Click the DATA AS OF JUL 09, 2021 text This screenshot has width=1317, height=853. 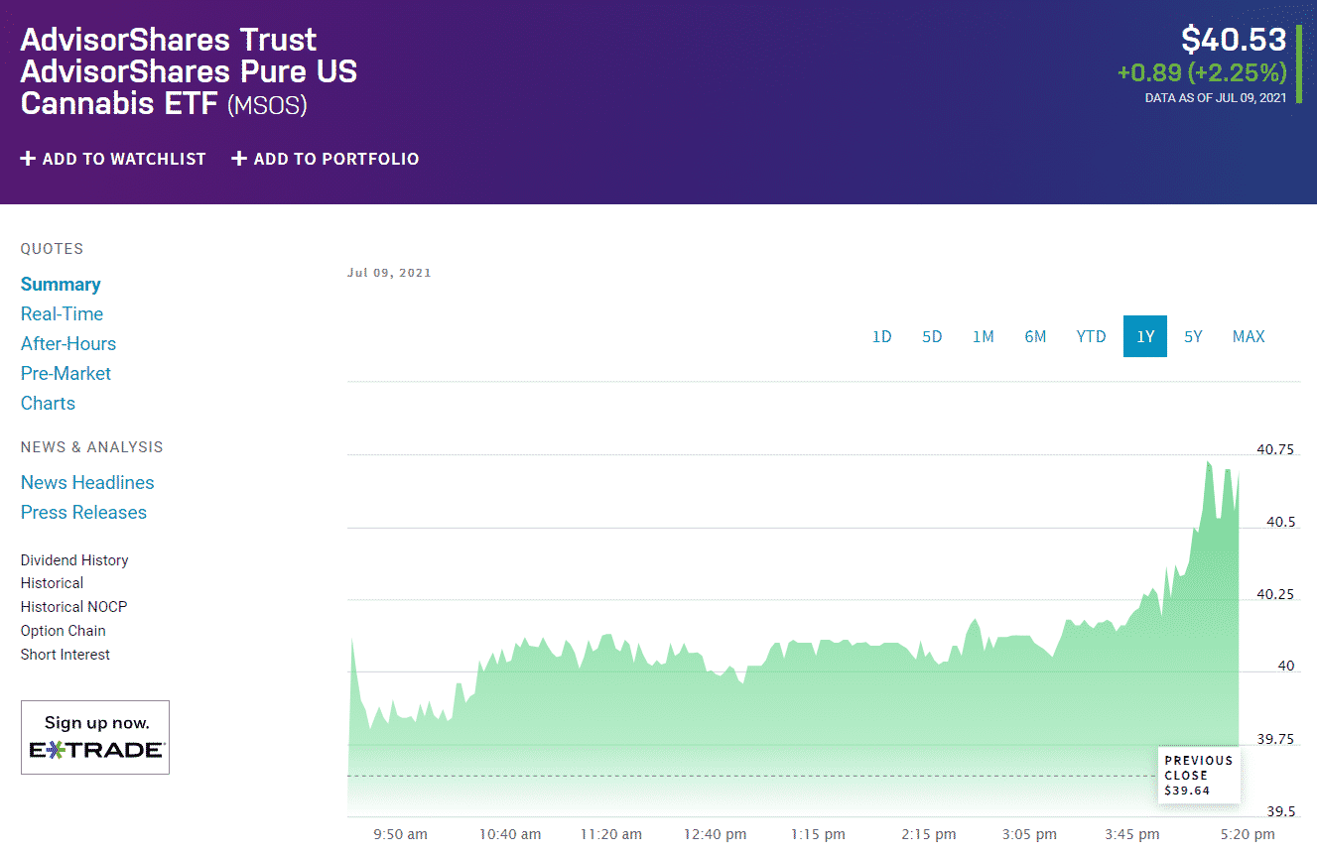pyautogui.click(x=1216, y=97)
